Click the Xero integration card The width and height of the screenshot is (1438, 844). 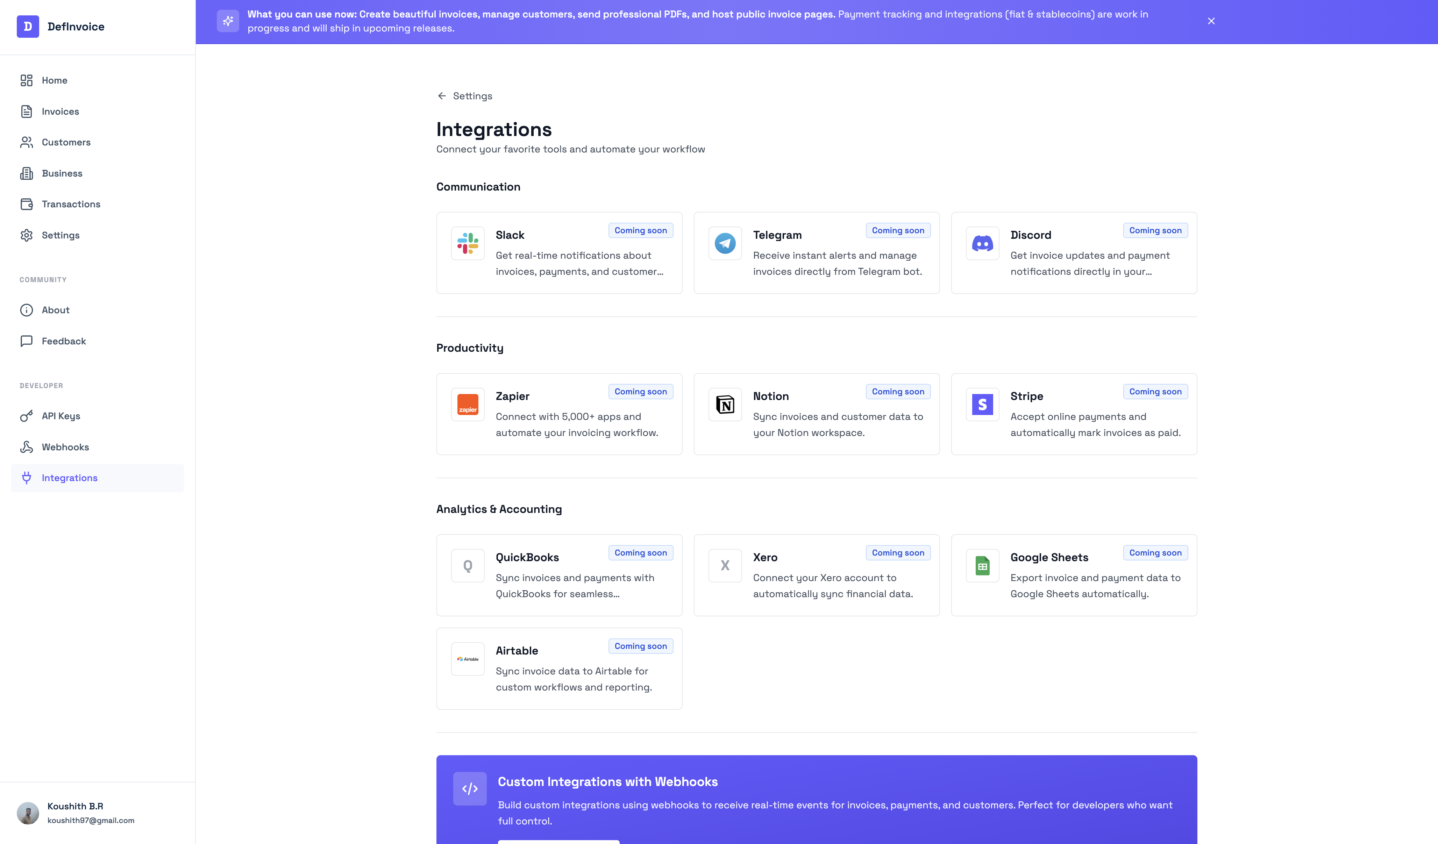(x=816, y=575)
